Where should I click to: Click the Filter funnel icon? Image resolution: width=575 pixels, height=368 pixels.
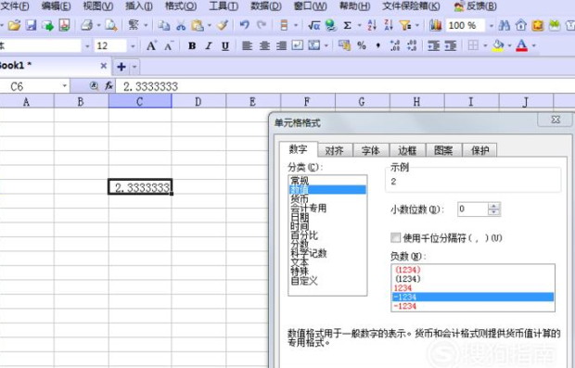[x=405, y=25]
